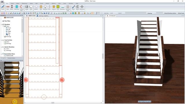Click the Default Building Option button
The height and width of the screenshot is (104, 185).
click(x=170, y=13)
